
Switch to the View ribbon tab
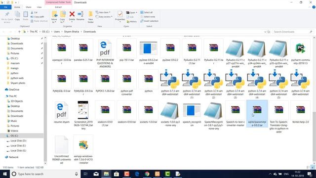[39, 7]
